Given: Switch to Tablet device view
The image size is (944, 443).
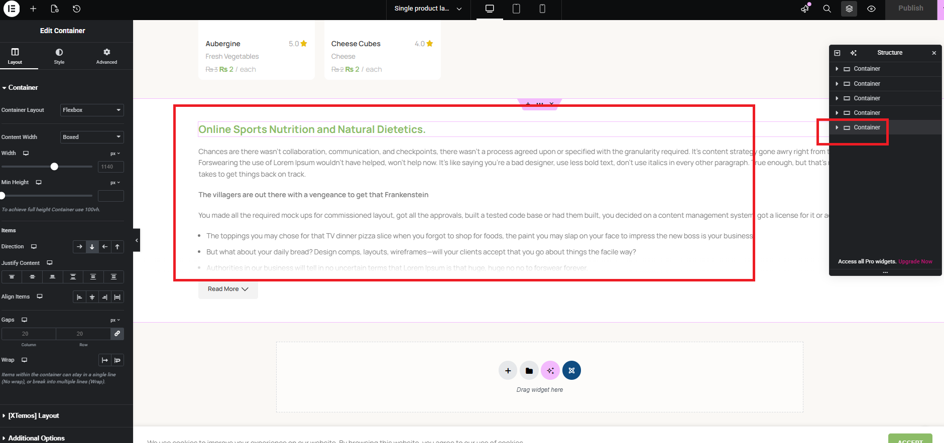Looking at the screenshot, I should 516,9.
